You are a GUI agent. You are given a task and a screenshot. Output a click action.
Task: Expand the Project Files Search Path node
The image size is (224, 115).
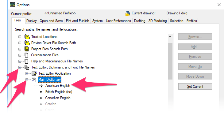[20, 49]
